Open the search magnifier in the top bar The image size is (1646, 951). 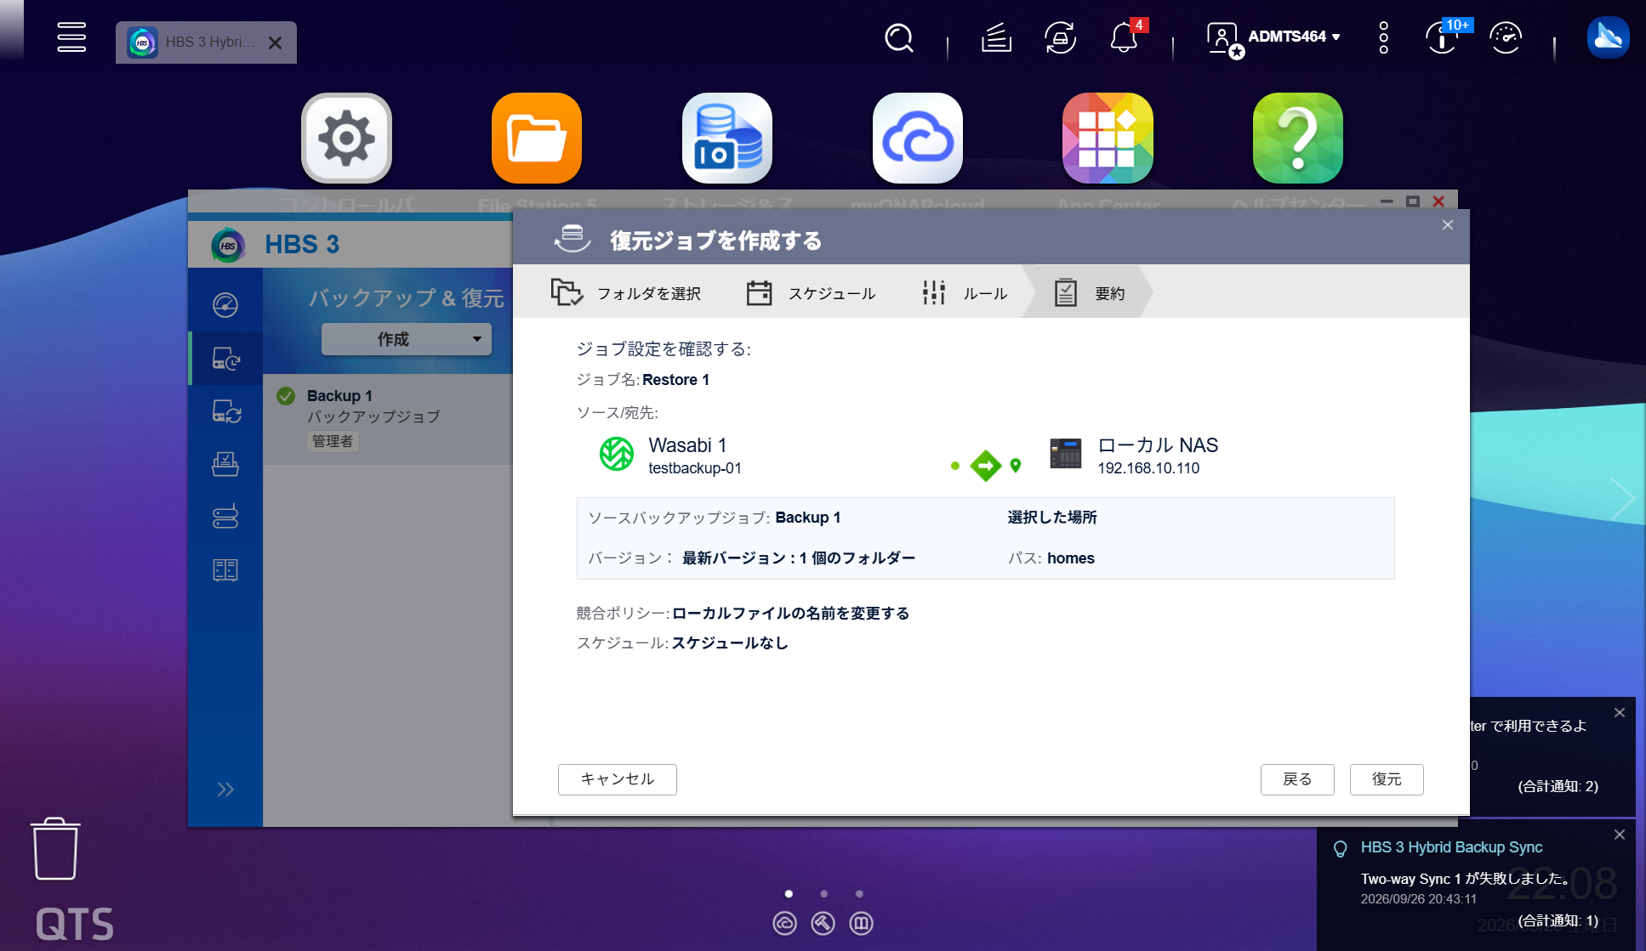[898, 37]
